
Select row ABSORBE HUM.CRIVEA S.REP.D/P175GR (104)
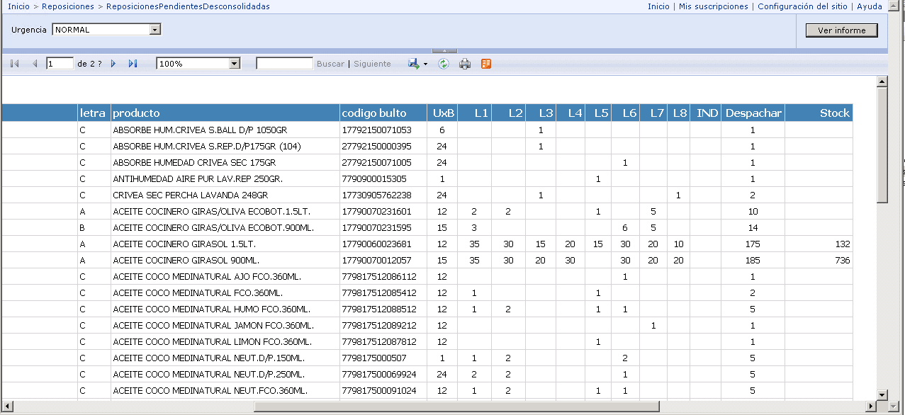[427, 147]
